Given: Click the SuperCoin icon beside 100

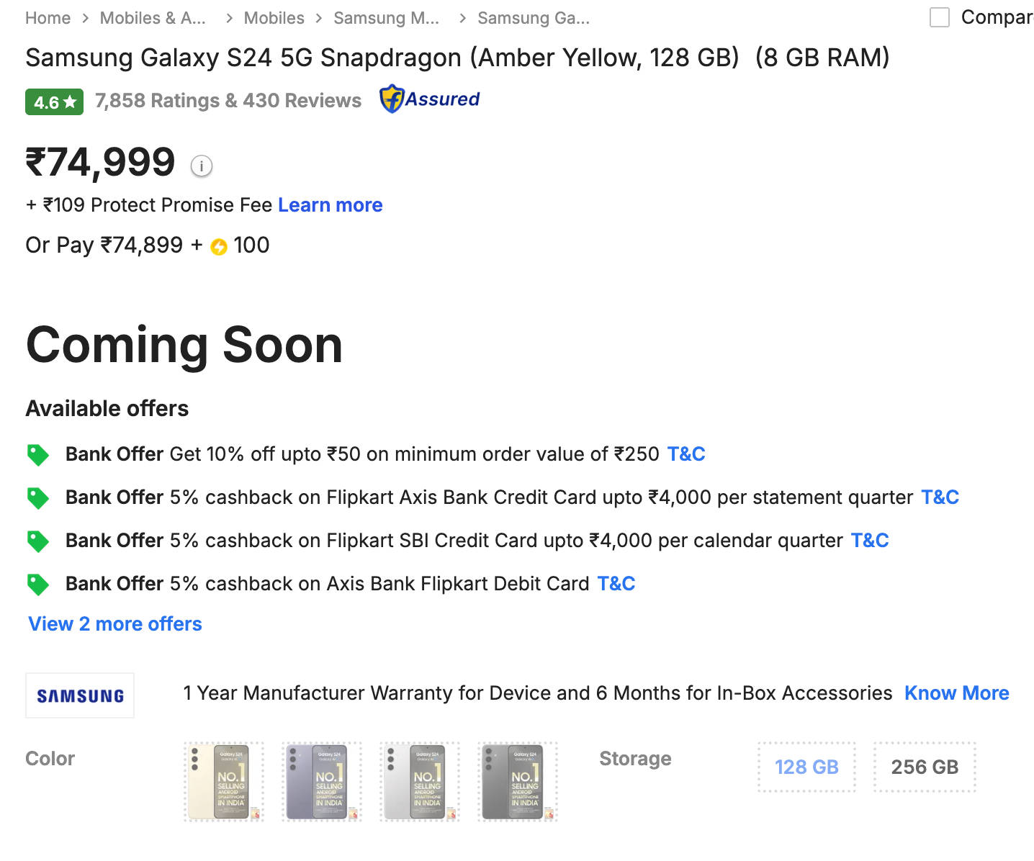Looking at the screenshot, I should (x=219, y=247).
